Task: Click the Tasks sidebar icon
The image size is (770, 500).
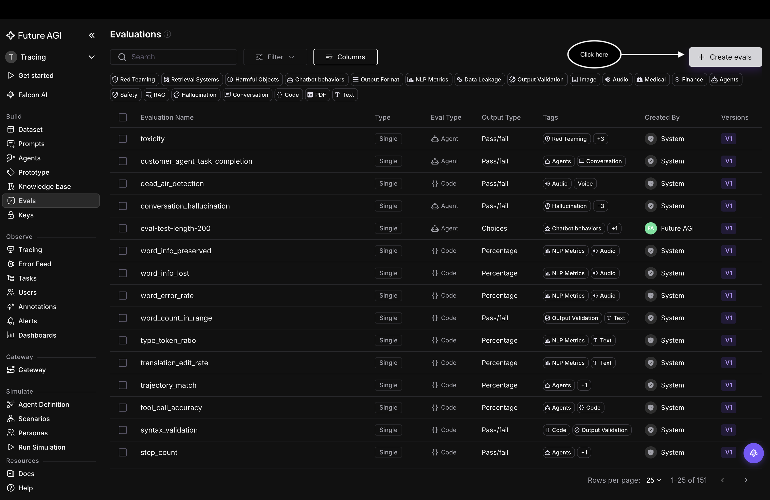Action: click(11, 278)
